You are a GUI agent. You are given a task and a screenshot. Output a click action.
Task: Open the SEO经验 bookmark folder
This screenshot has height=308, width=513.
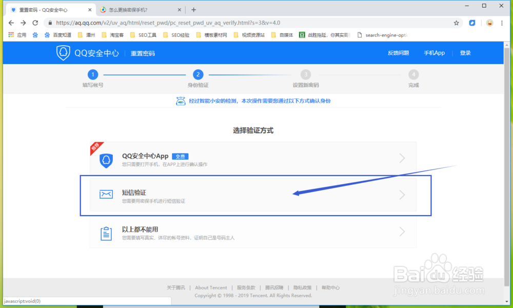[x=176, y=35]
